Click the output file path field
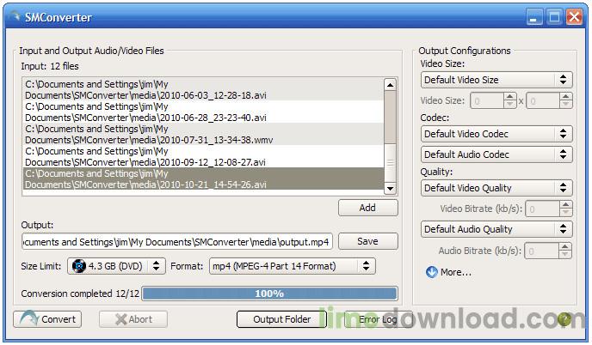This screenshot has width=592, height=345. (x=177, y=241)
